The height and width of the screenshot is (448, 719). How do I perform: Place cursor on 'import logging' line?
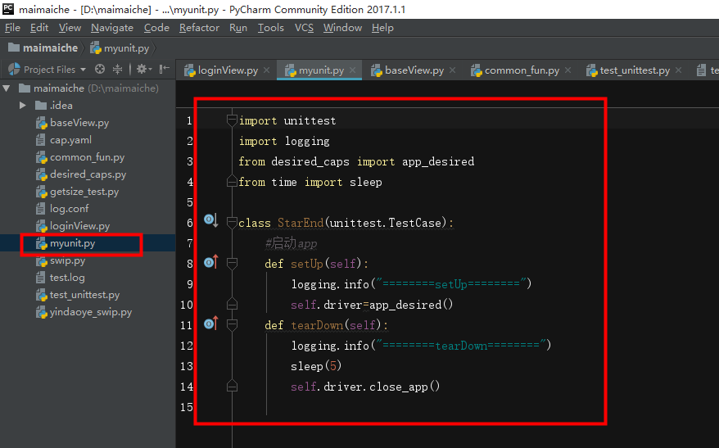284,141
